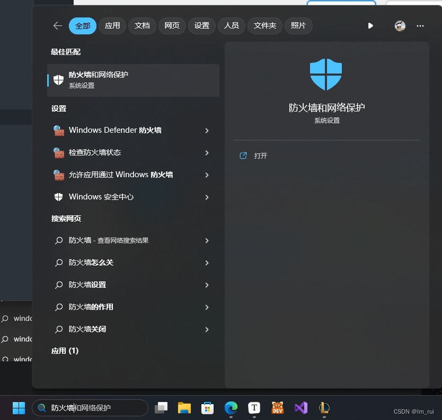The height and width of the screenshot is (420, 442).
Task: Click the firewall icon beside 检查防火墙状态
Action: point(59,153)
